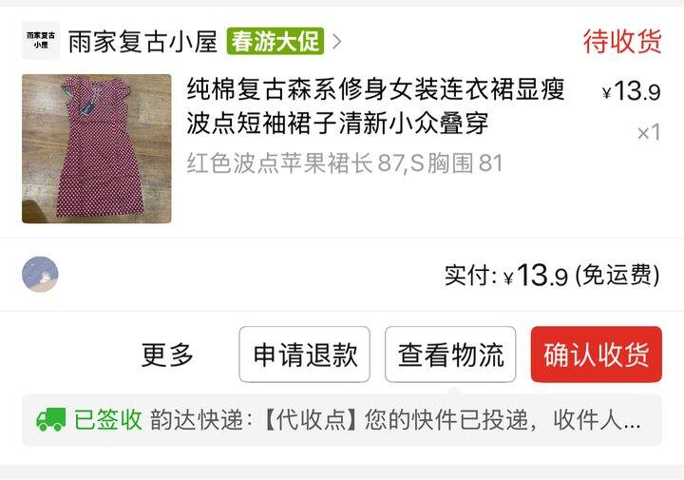Open the 春游大促 promotion badge
The height and width of the screenshot is (480, 684).
[x=275, y=42]
